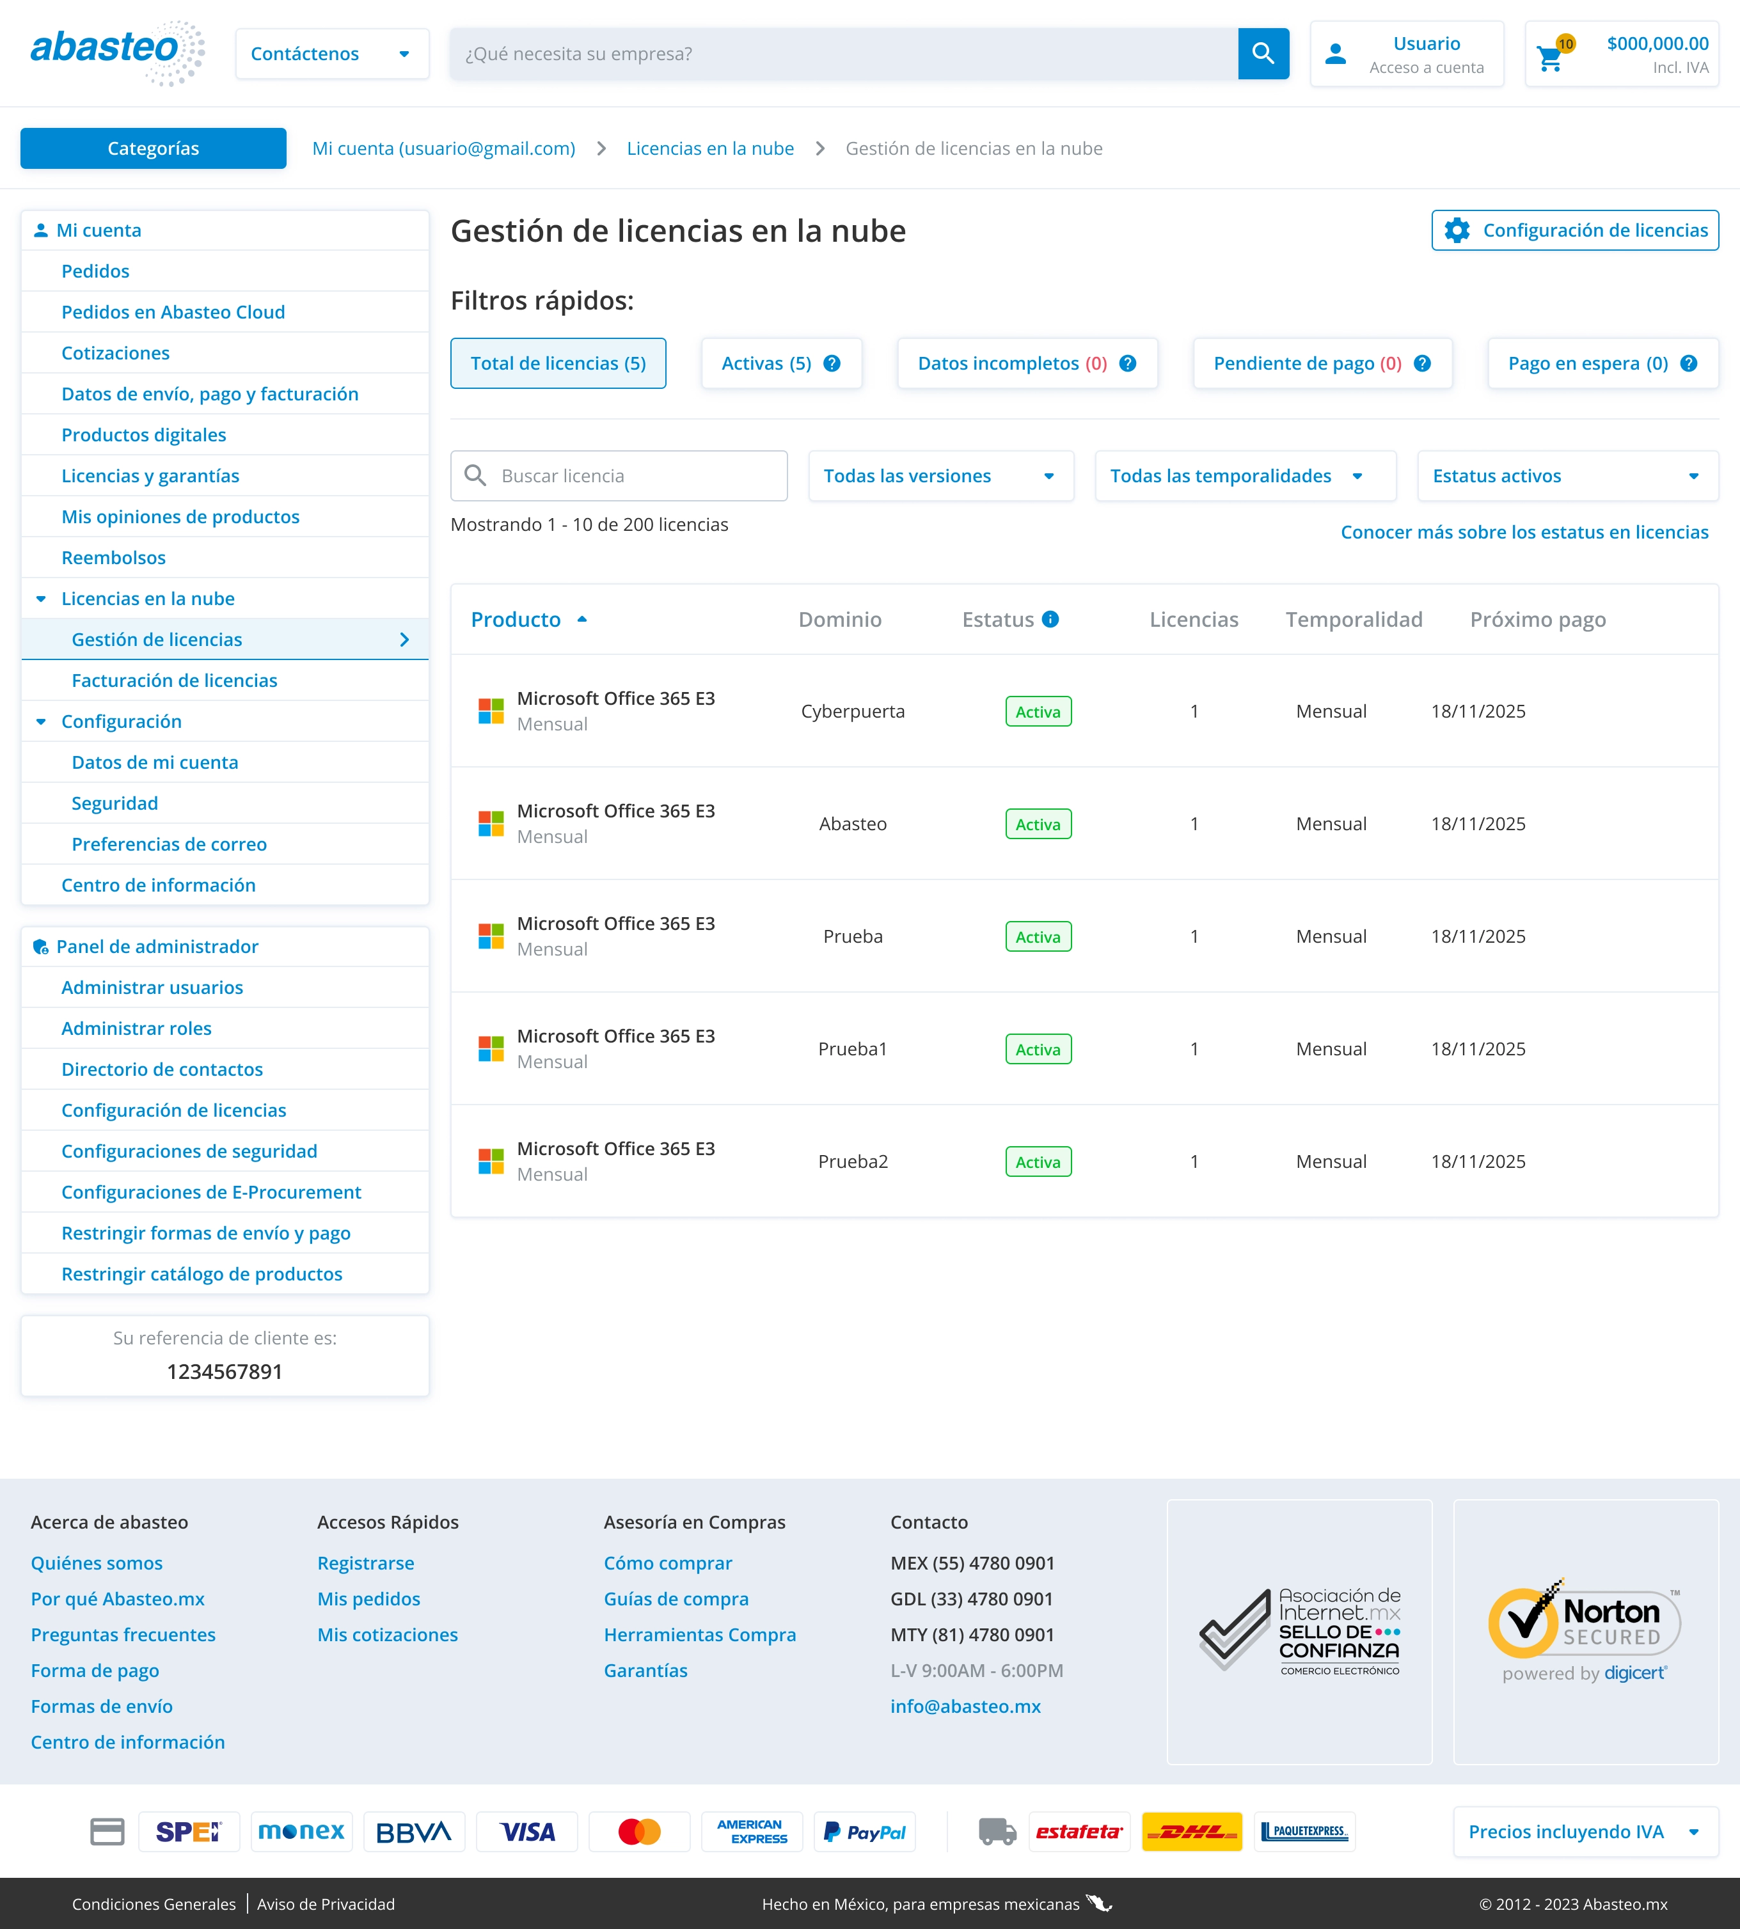
Task: Open Conocer más sobre los estatus en licencias
Action: point(1524,532)
